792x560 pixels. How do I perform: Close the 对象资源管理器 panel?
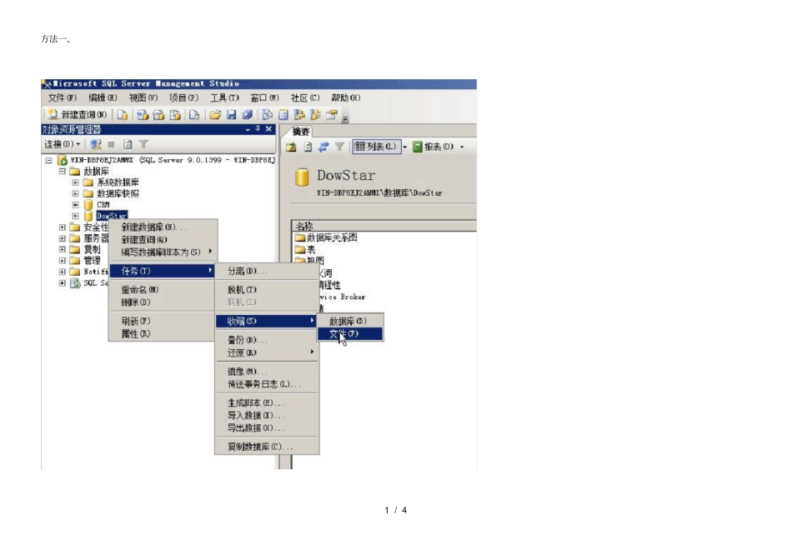click(x=268, y=129)
